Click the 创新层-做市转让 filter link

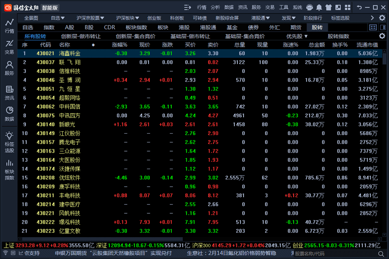tap(81, 36)
